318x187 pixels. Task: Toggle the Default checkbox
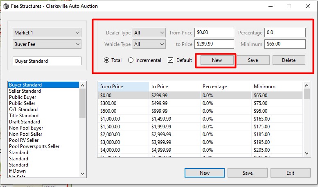point(171,60)
